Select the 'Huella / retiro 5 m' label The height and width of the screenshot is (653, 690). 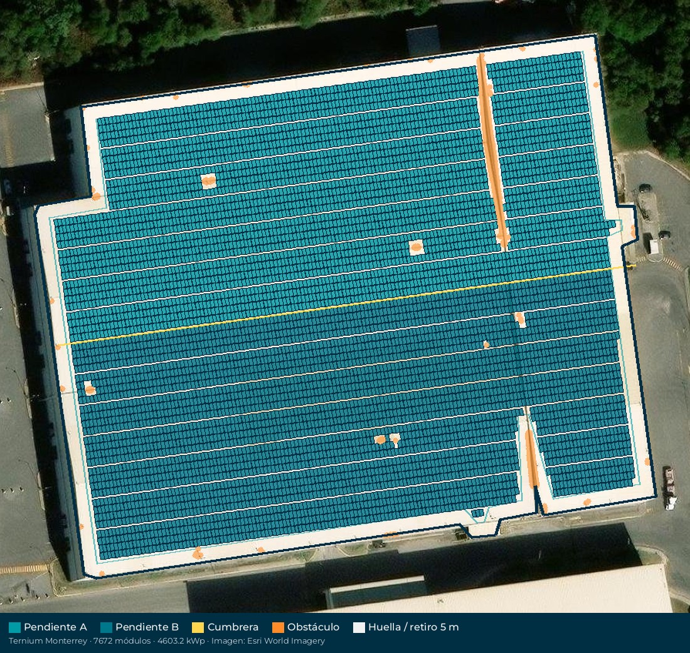413,627
